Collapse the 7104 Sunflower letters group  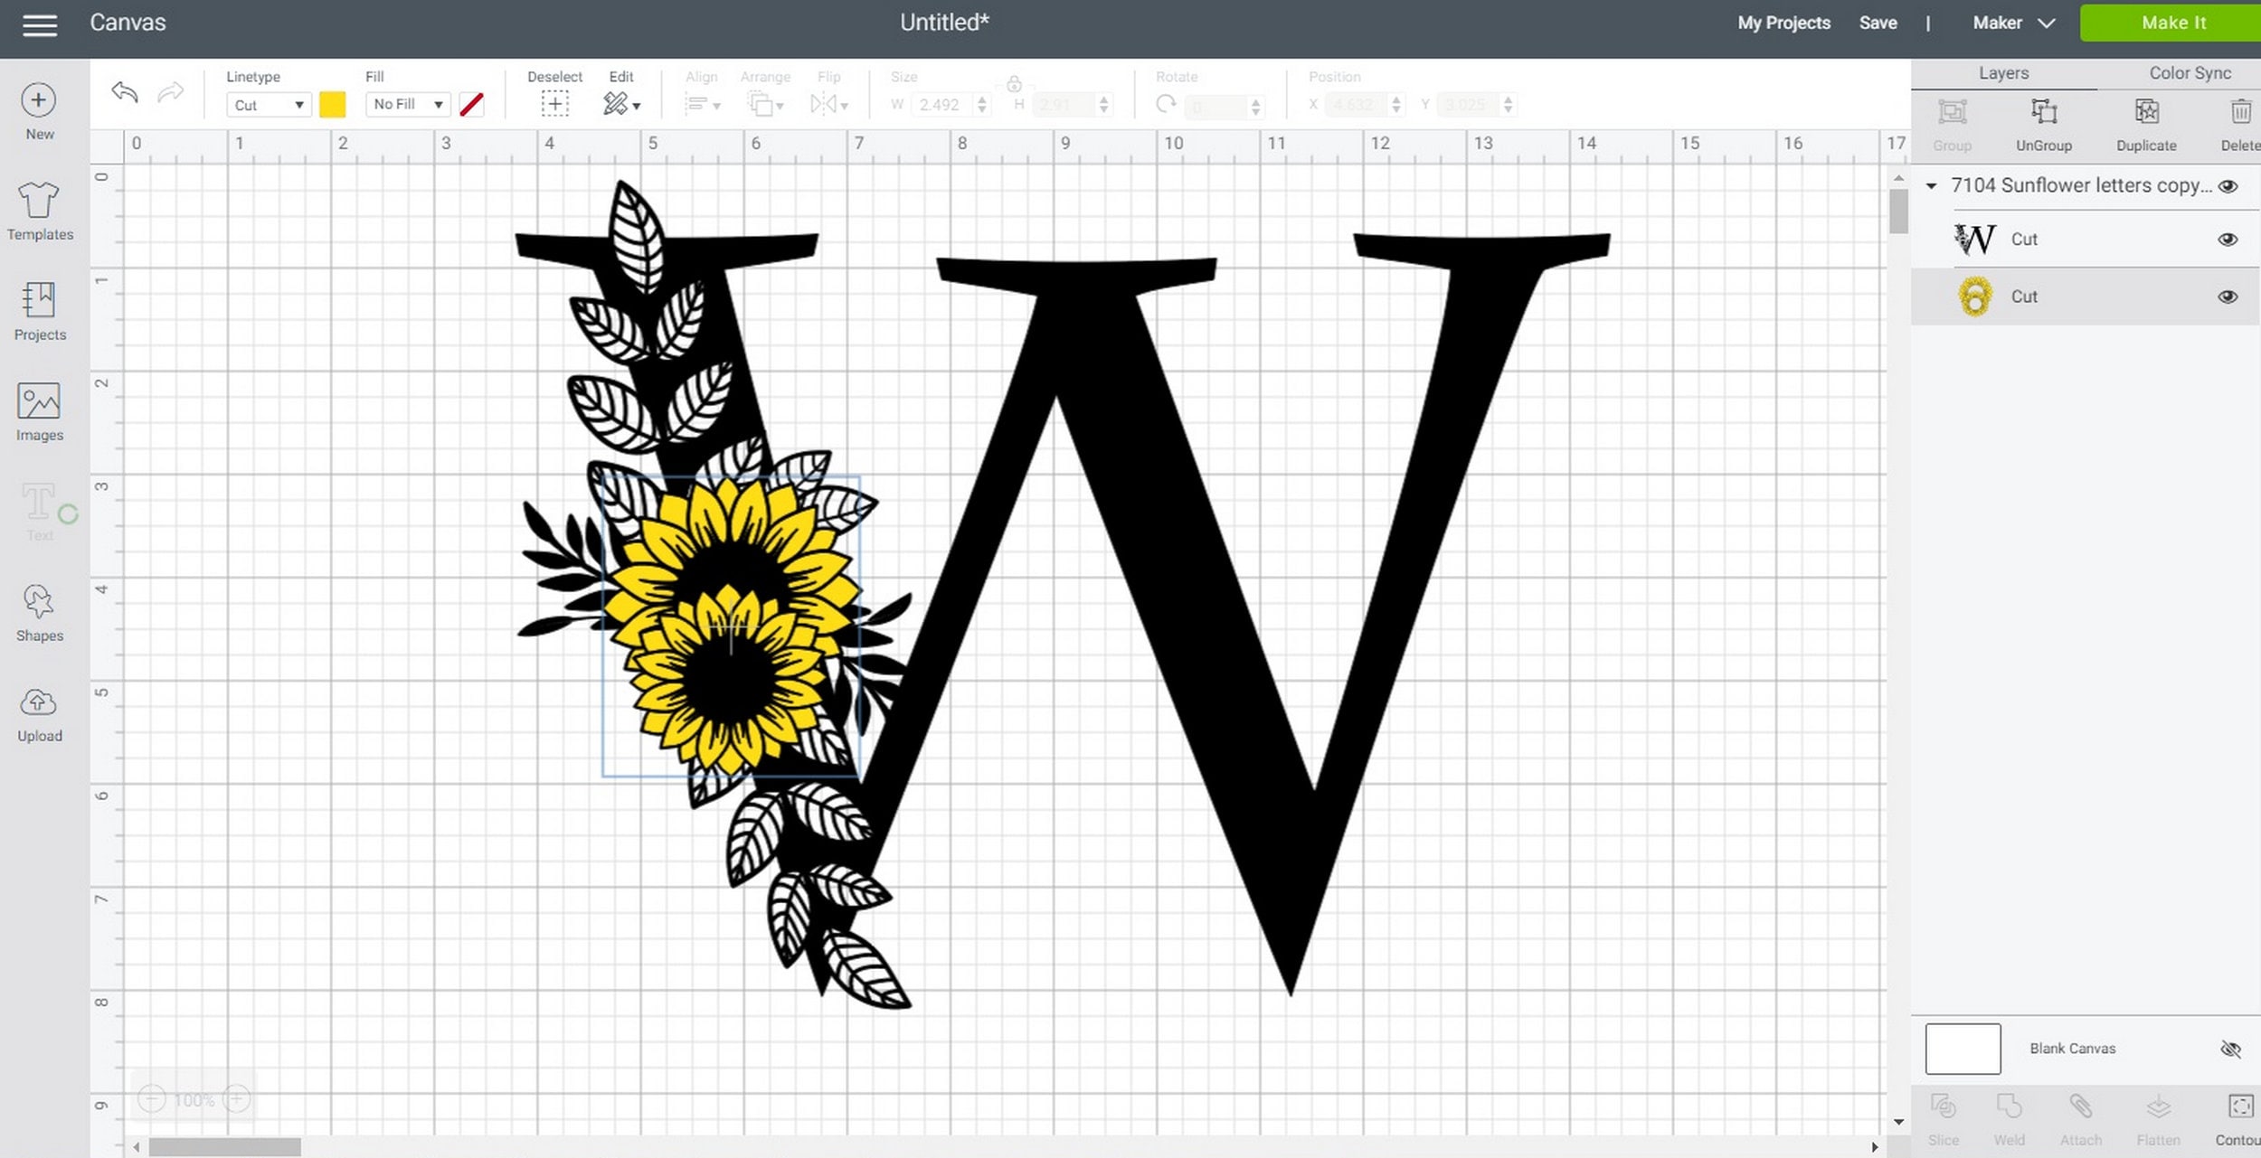[x=1932, y=185]
